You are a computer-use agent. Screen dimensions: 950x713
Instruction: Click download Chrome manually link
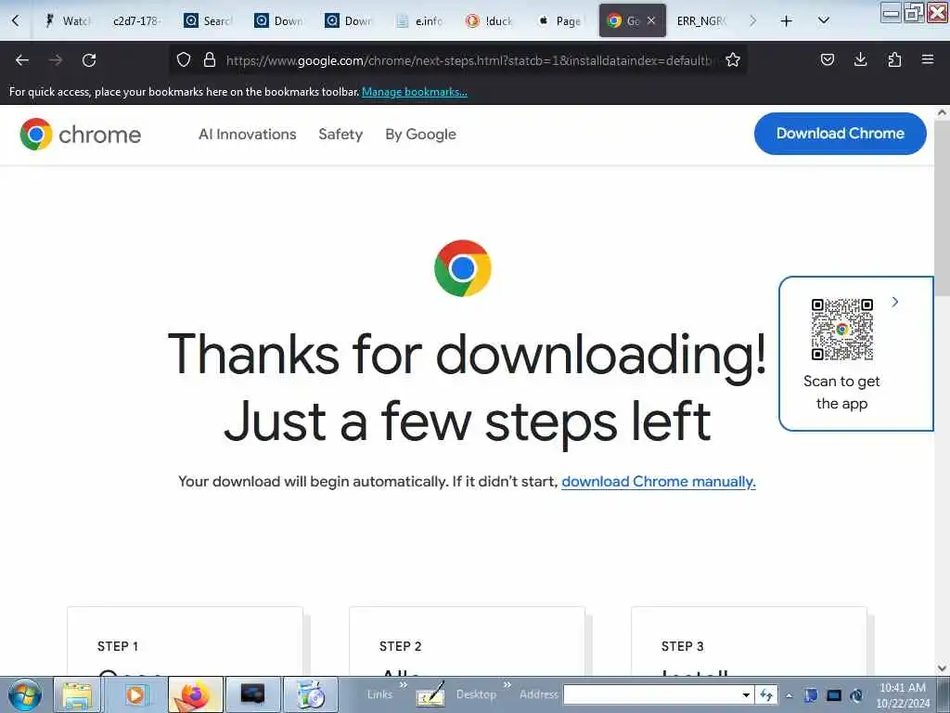pos(659,482)
